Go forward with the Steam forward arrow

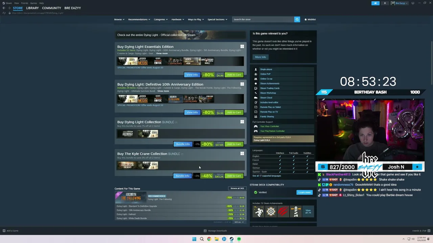[x=9, y=8]
